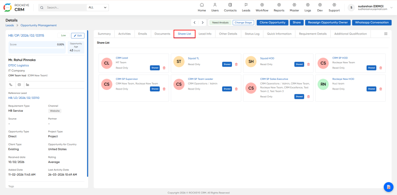Switch to the Lead Info tab

pyautogui.click(x=205, y=34)
